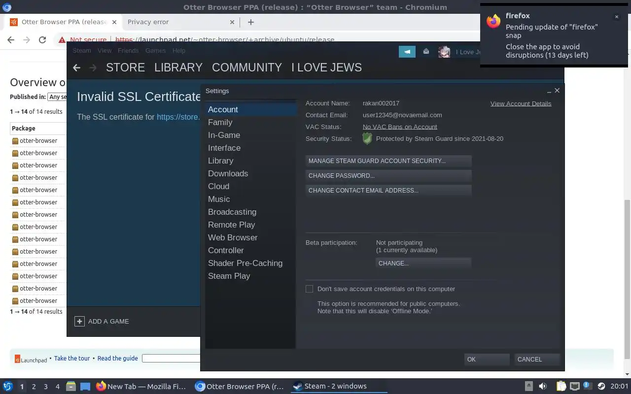Open the Games menu in Steam
Image resolution: width=631 pixels, height=394 pixels.
(x=155, y=50)
